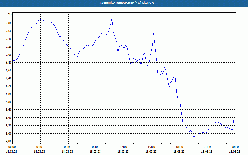Select the °C unit label
The image size is (248, 155).
(x=10, y=14)
